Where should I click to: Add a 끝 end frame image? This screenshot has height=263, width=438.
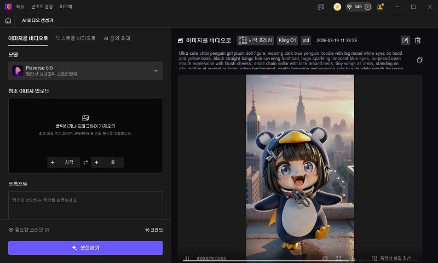coord(107,162)
